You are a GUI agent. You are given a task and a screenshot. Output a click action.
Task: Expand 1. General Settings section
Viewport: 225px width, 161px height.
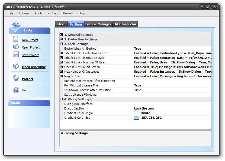62,35
